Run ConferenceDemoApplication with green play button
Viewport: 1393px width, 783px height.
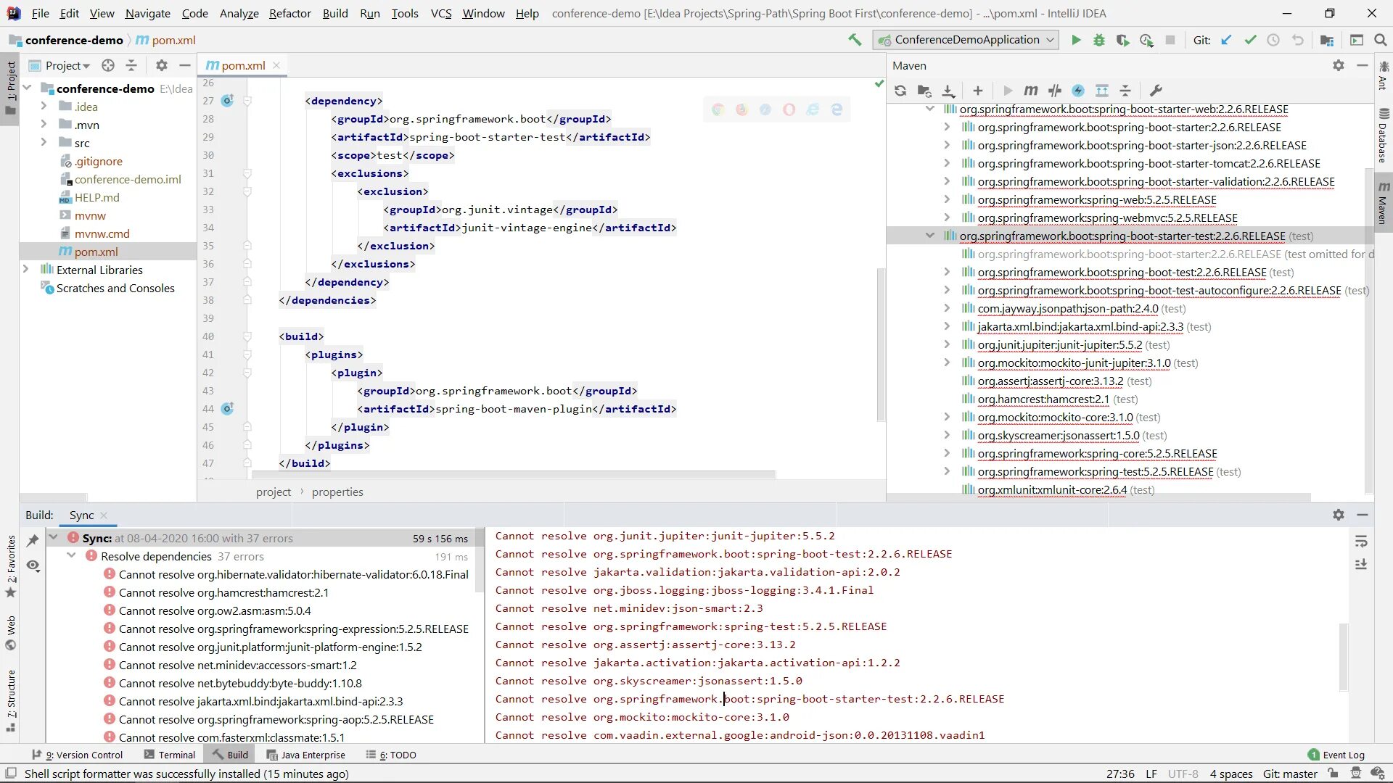[x=1076, y=41]
